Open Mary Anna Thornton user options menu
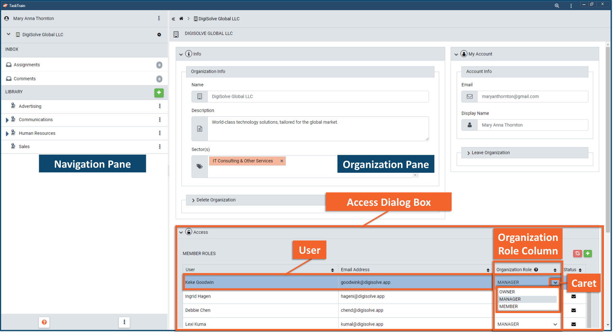 159,18
